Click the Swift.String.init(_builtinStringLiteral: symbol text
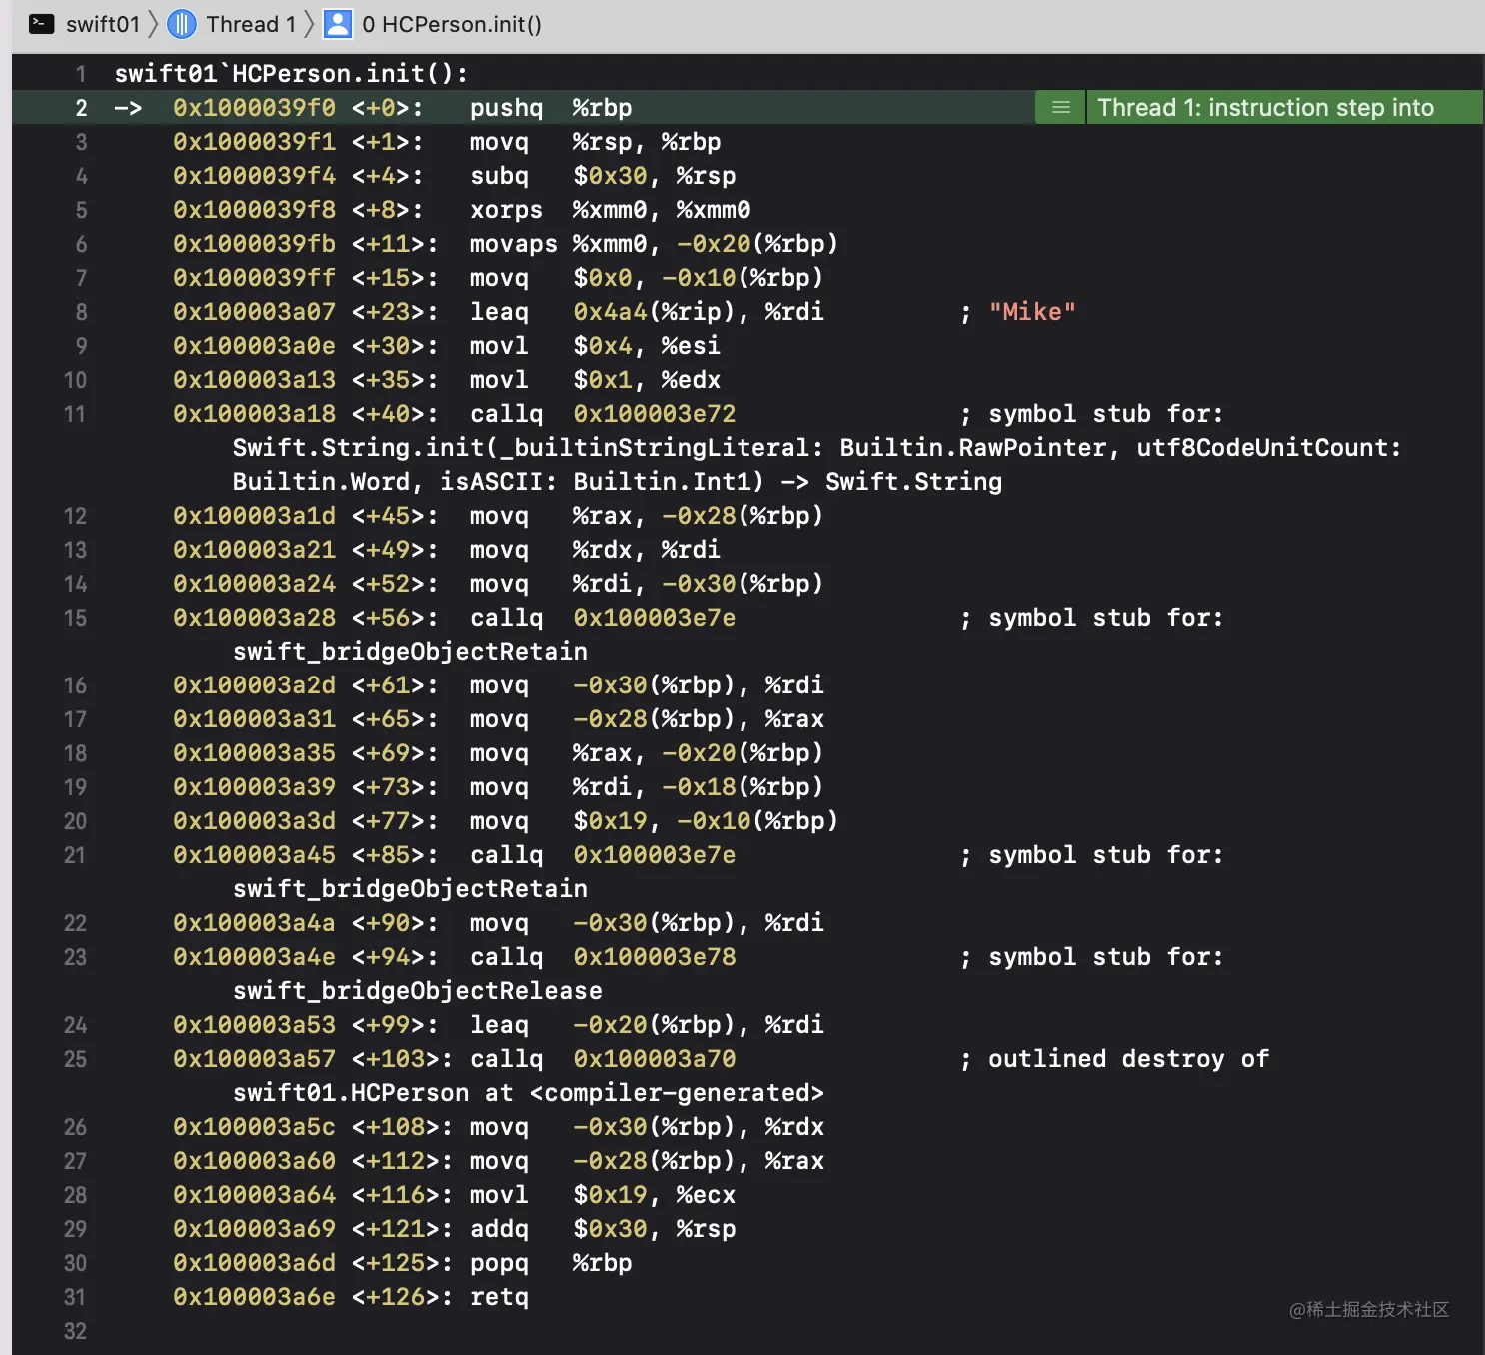Screen dimensions: 1485x1355 click(x=529, y=448)
